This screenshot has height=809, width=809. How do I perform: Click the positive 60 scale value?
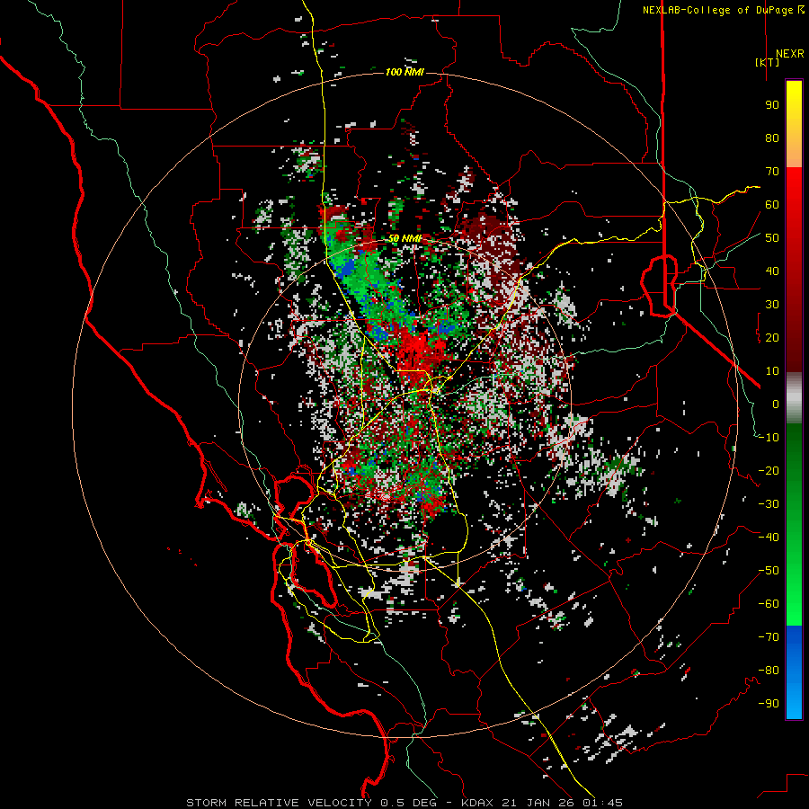(x=772, y=205)
